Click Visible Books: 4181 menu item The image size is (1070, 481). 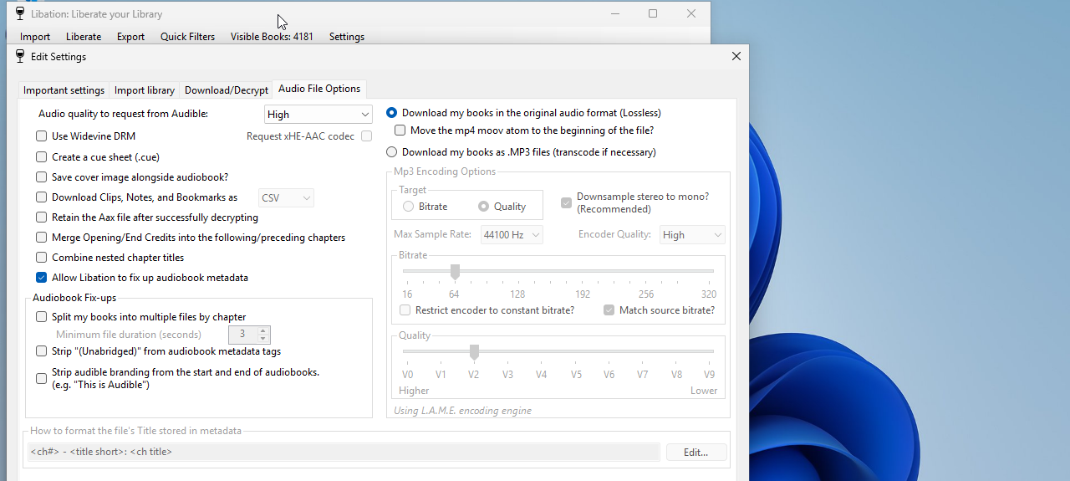click(x=272, y=37)
